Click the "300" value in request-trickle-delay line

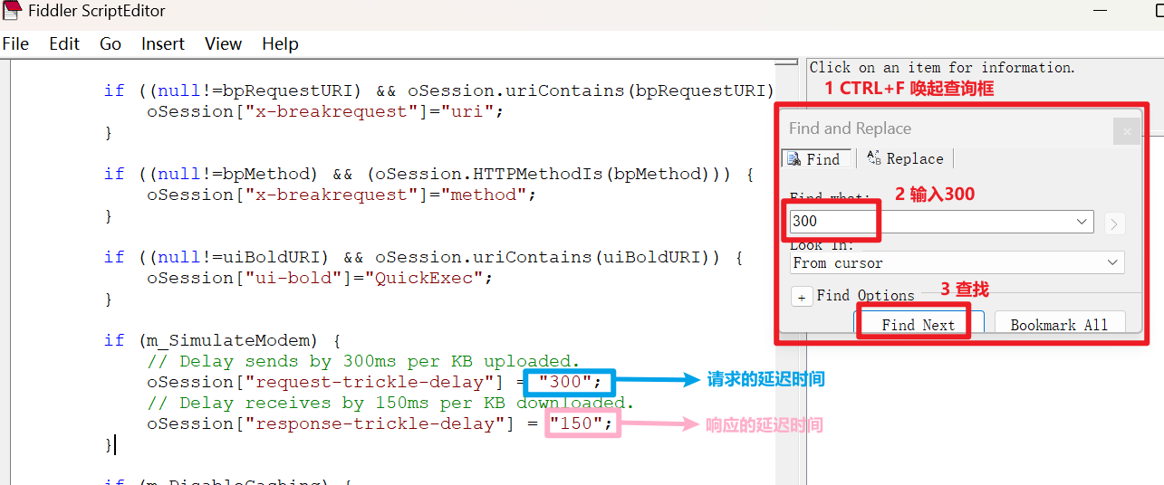tap(565, 382)
